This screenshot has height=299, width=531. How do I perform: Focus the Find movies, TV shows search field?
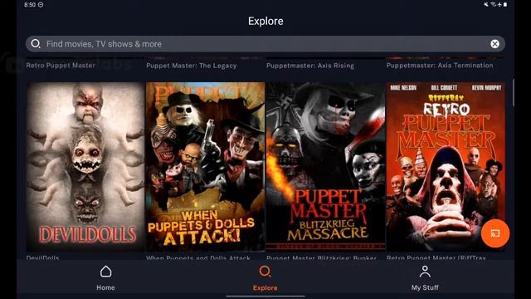pyautogui.click(x=265, y=44)
